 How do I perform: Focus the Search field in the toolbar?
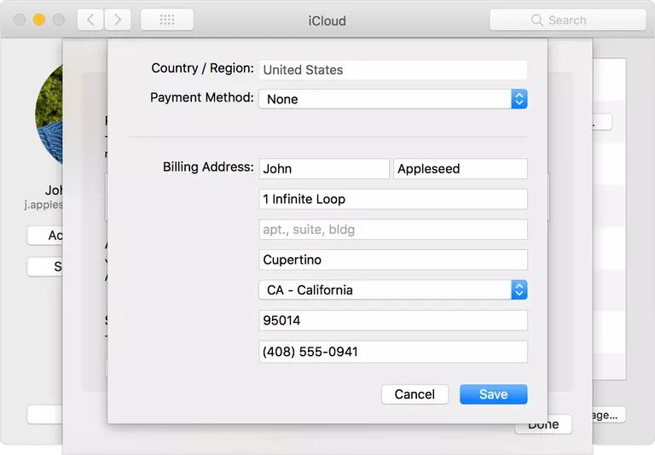click(x=580, y=20)
